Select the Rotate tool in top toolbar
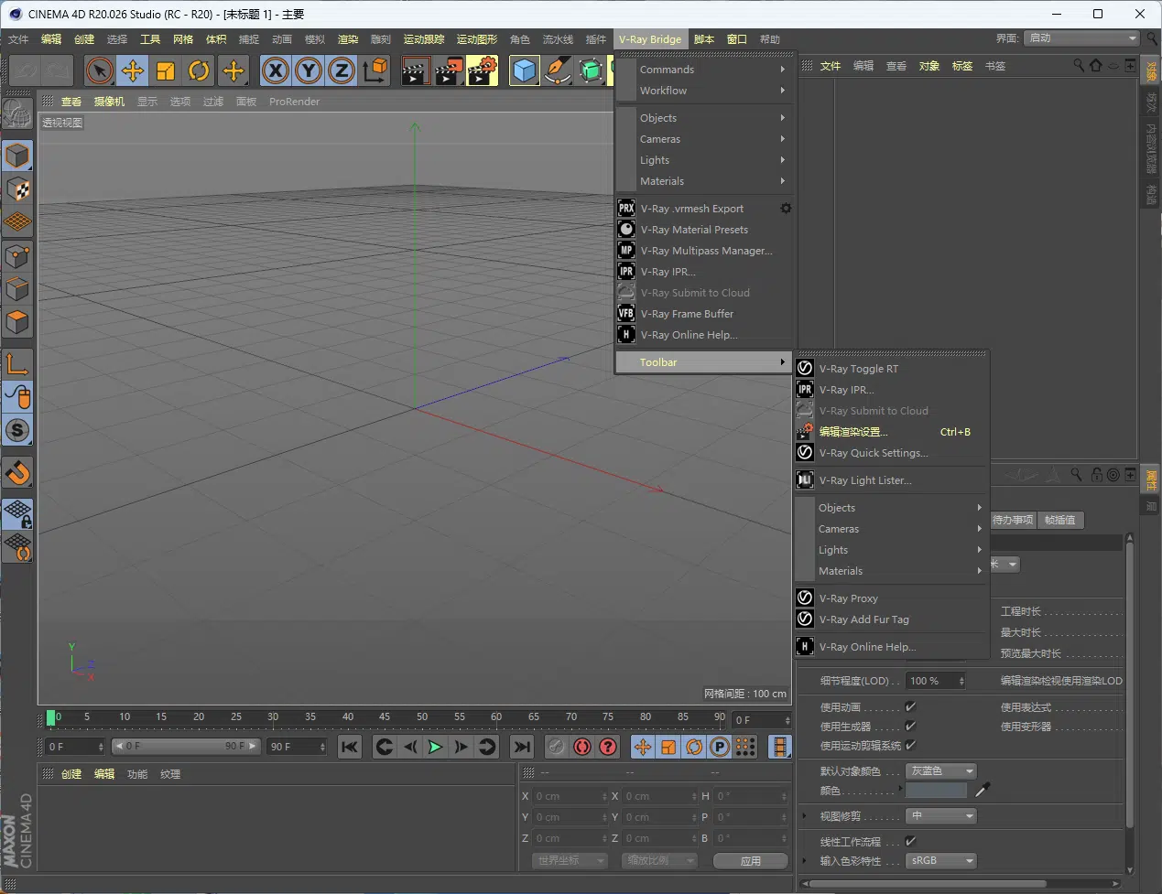1162x894 pixels. coord(199,70)
